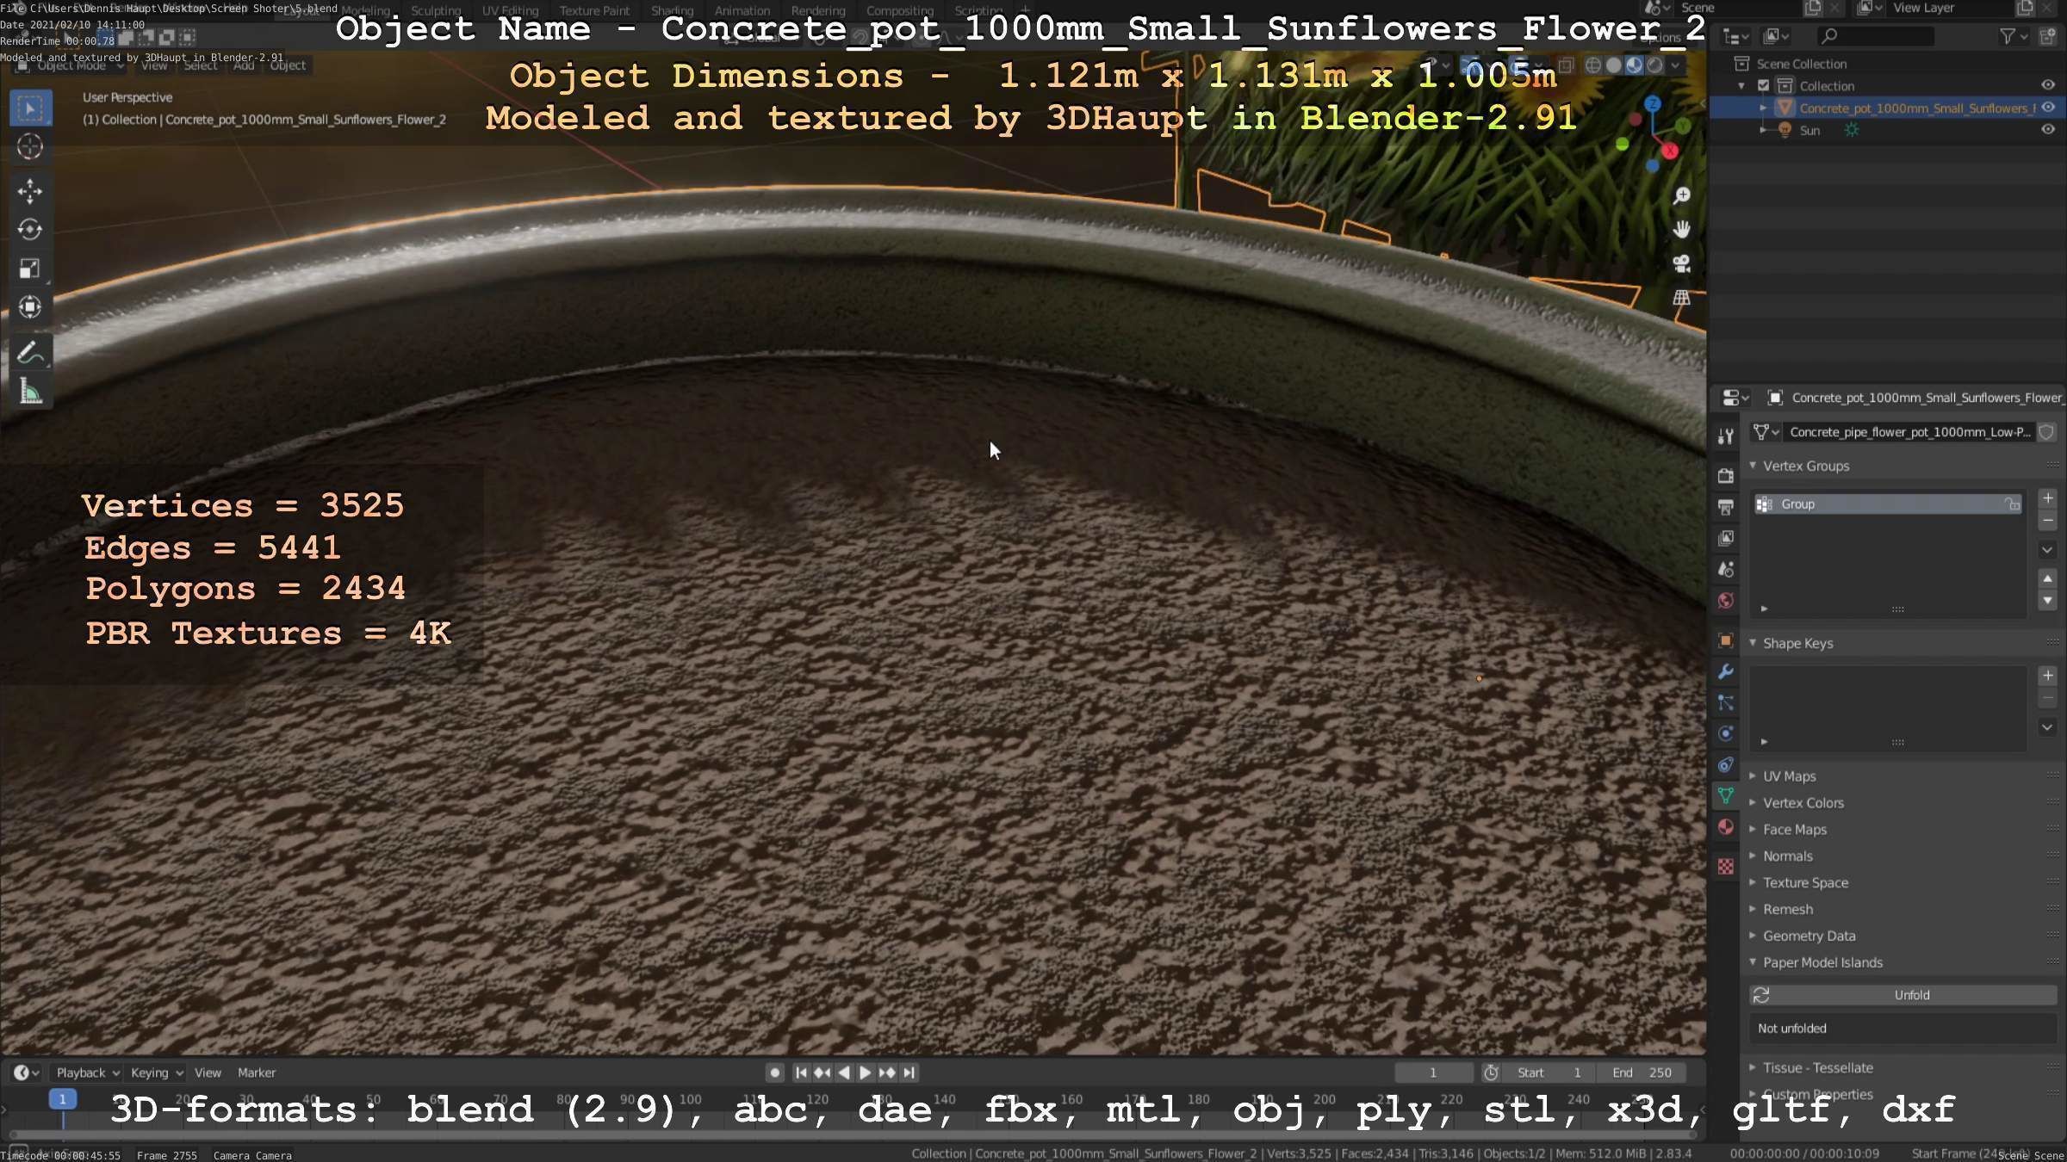This screenshot has height=1162, width=2067.
Task: Expand the Vertex Colors panel
Action: (x=1753, y=803)
